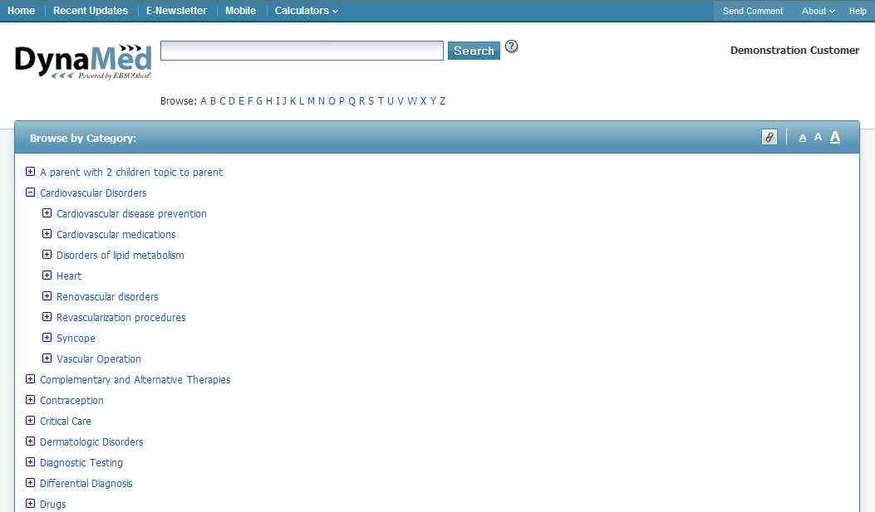
Task: Expand the Diagnostic Testing category
Action: click(31, 462)
